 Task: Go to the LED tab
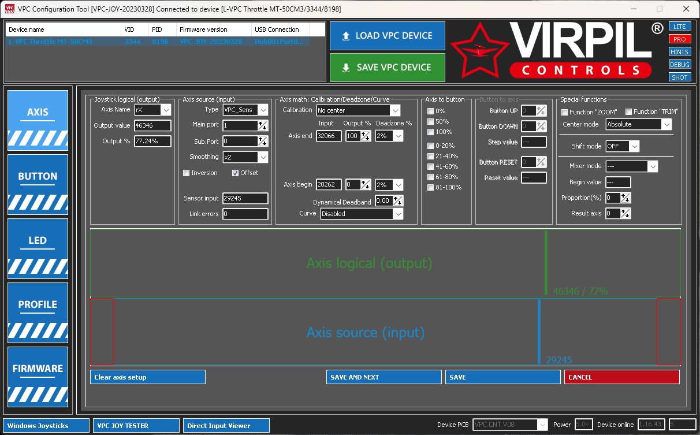38,248
